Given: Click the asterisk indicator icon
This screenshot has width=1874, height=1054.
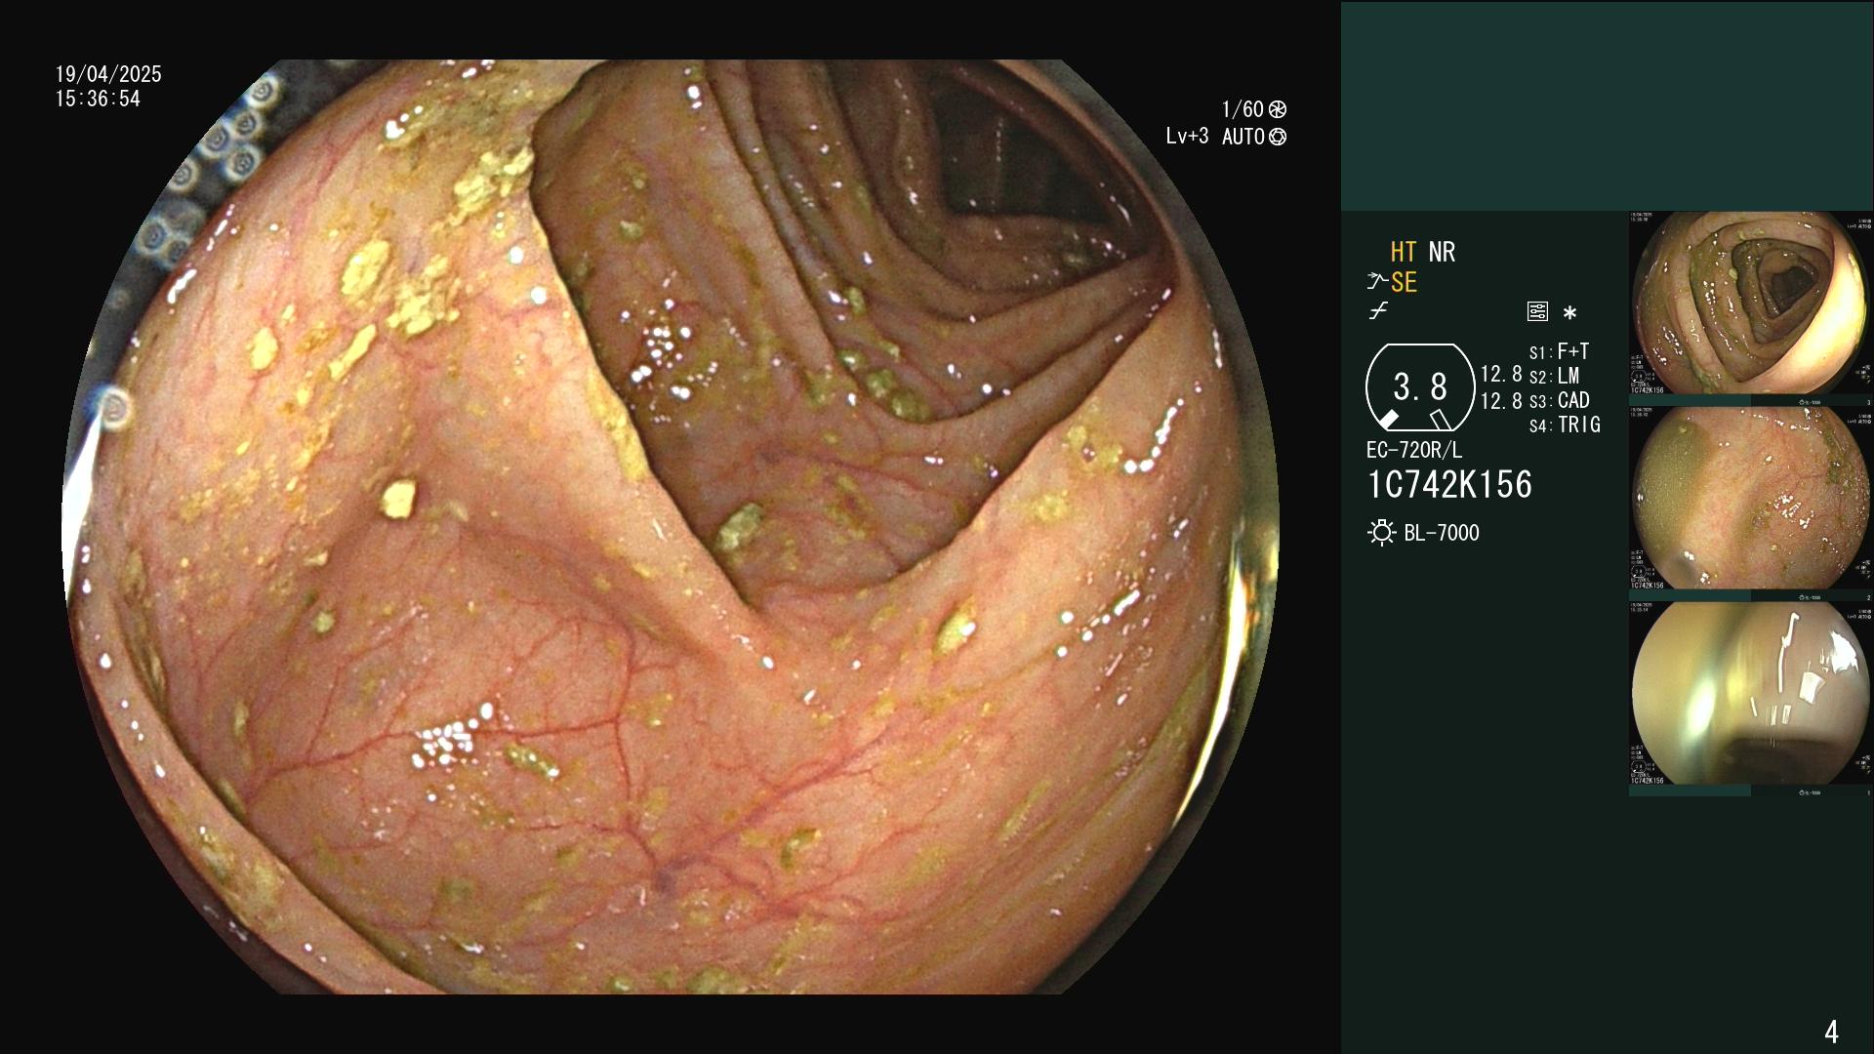Looking at the screenshot, I should tap(1569, 313).
